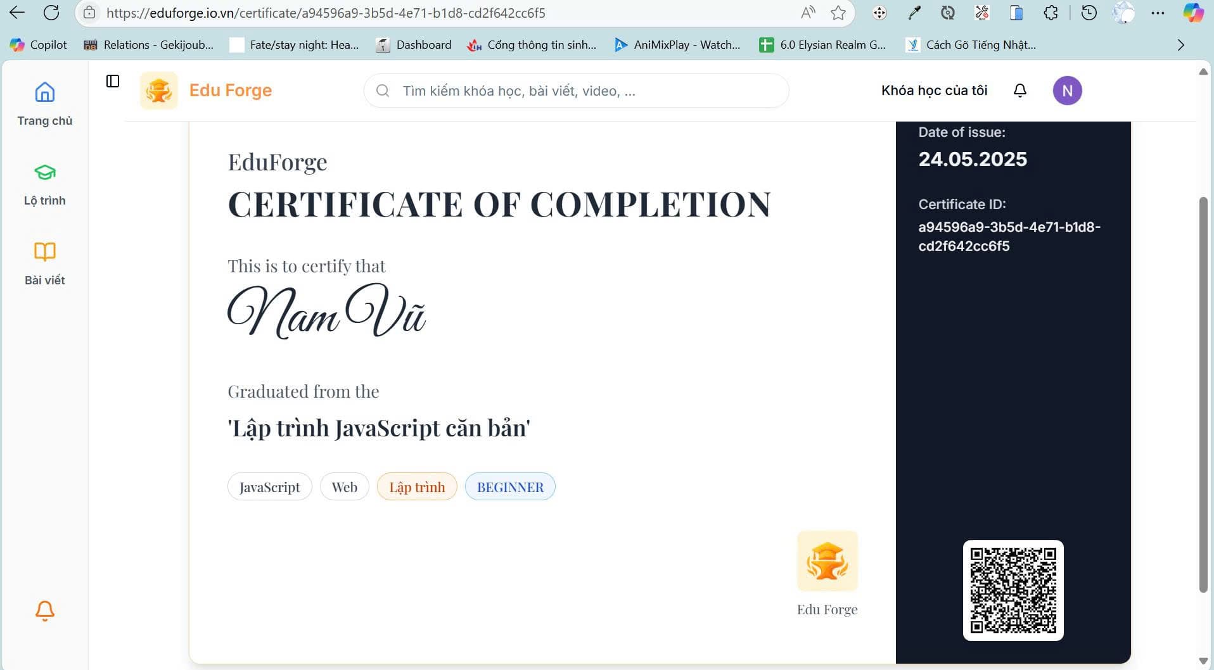The height and width of the screenshot is (670, 1214).
Task: Reload the page with the refresh icon
Action: (51, 13)
